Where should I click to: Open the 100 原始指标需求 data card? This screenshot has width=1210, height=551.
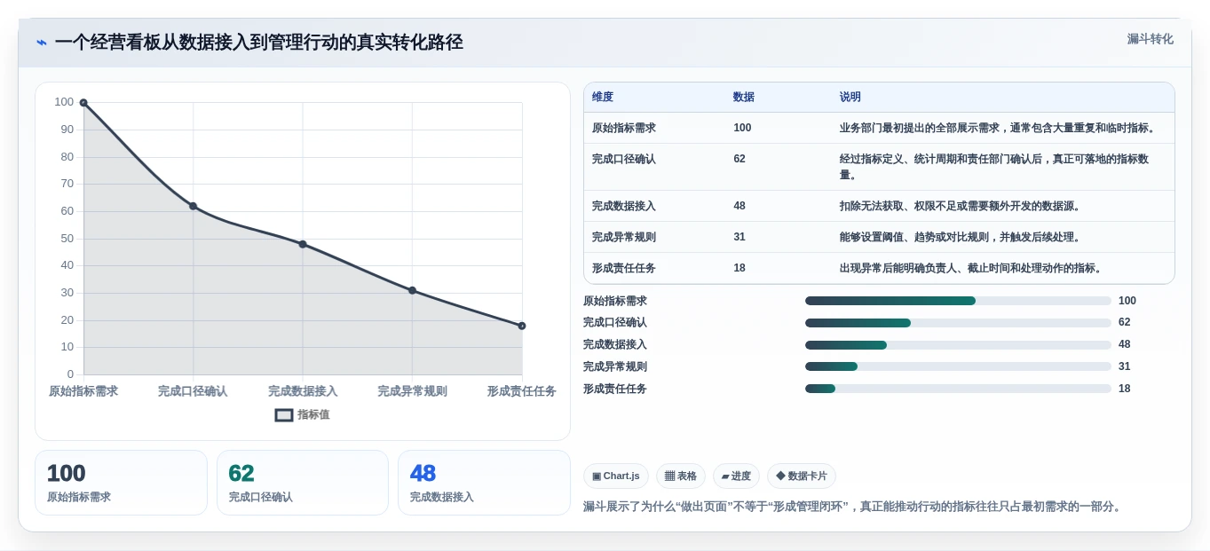click(121, 483)
